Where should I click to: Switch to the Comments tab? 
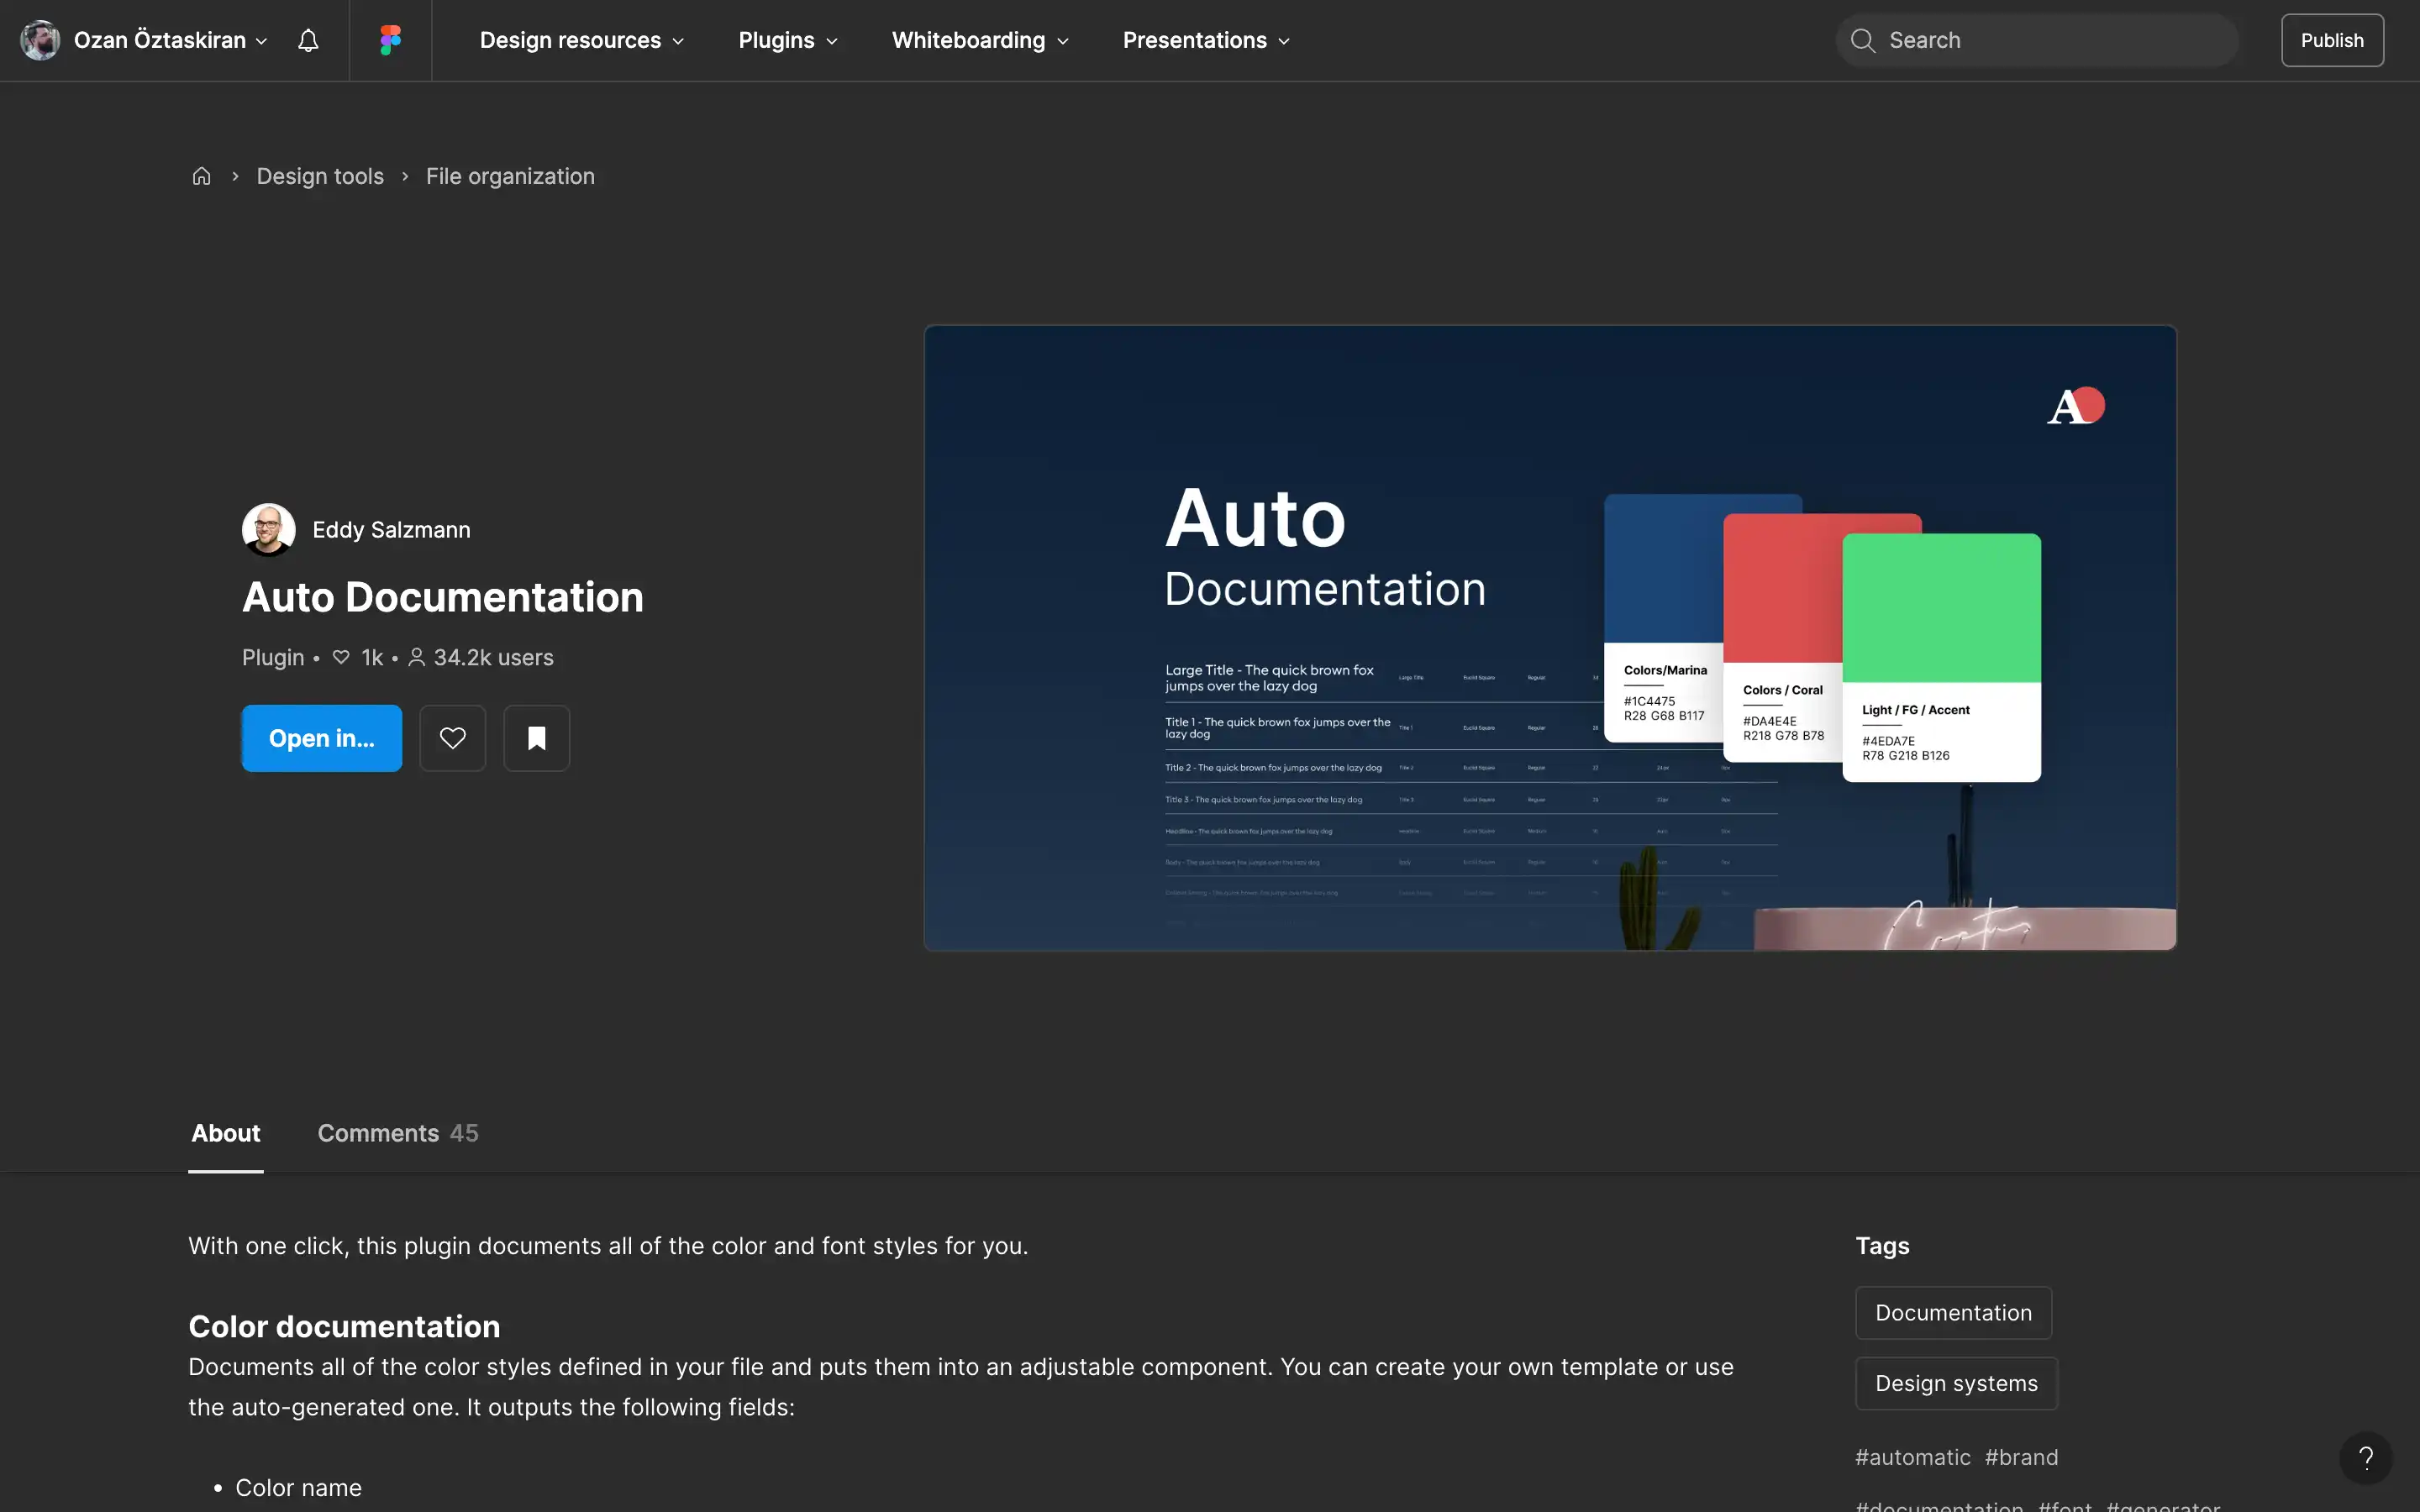(x=398, y=1133)
